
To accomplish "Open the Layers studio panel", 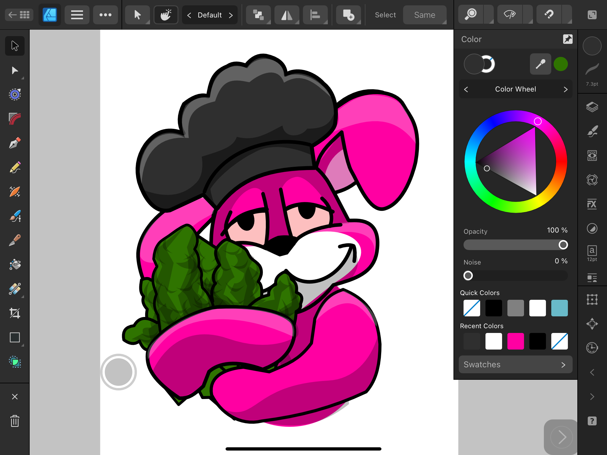I will coord(592,107).
